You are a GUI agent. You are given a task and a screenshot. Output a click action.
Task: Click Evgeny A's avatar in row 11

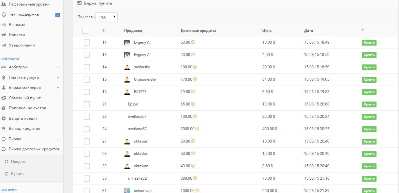click(127, 42)
